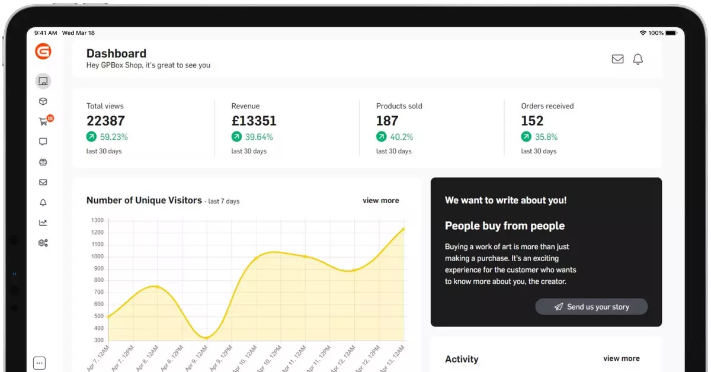Click the header notification bell icon

click(638, 59)
